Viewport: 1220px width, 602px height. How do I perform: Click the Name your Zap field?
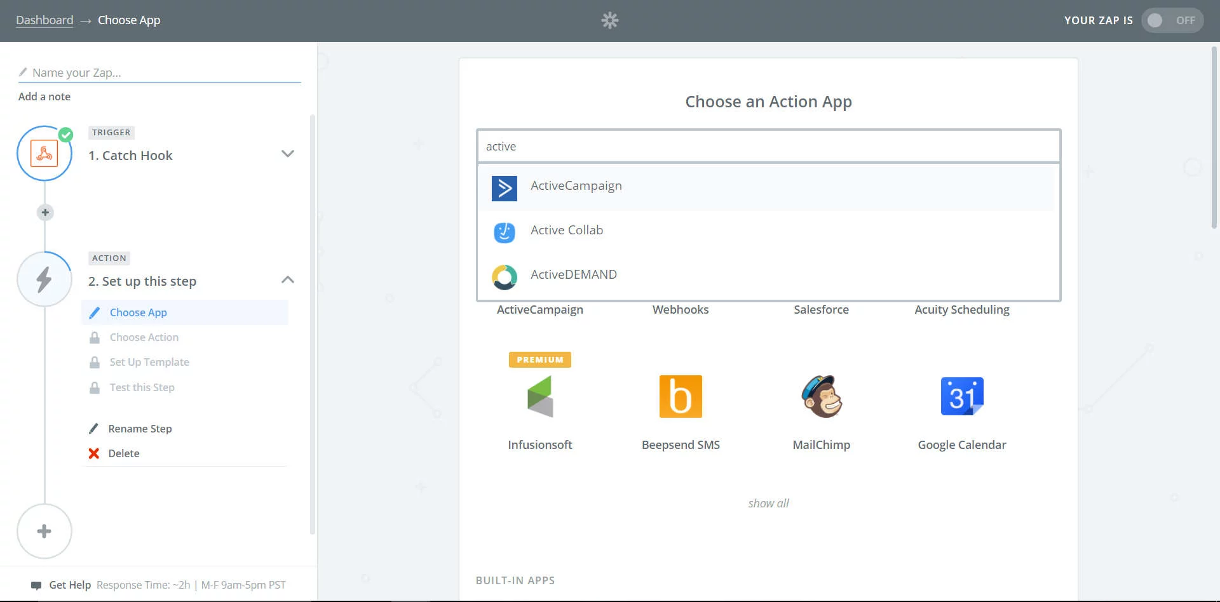tap(159, 72)
